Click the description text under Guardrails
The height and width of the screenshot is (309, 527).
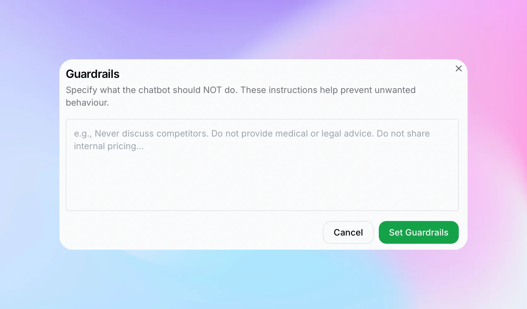point(240,96)
